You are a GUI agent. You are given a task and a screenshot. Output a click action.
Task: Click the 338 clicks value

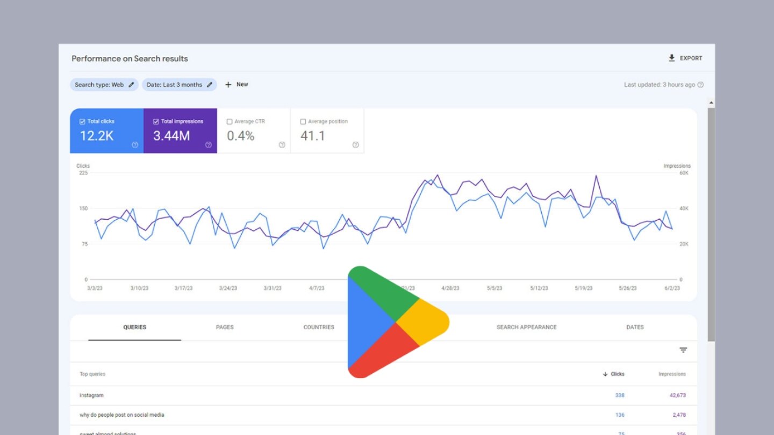pos(620,395)
